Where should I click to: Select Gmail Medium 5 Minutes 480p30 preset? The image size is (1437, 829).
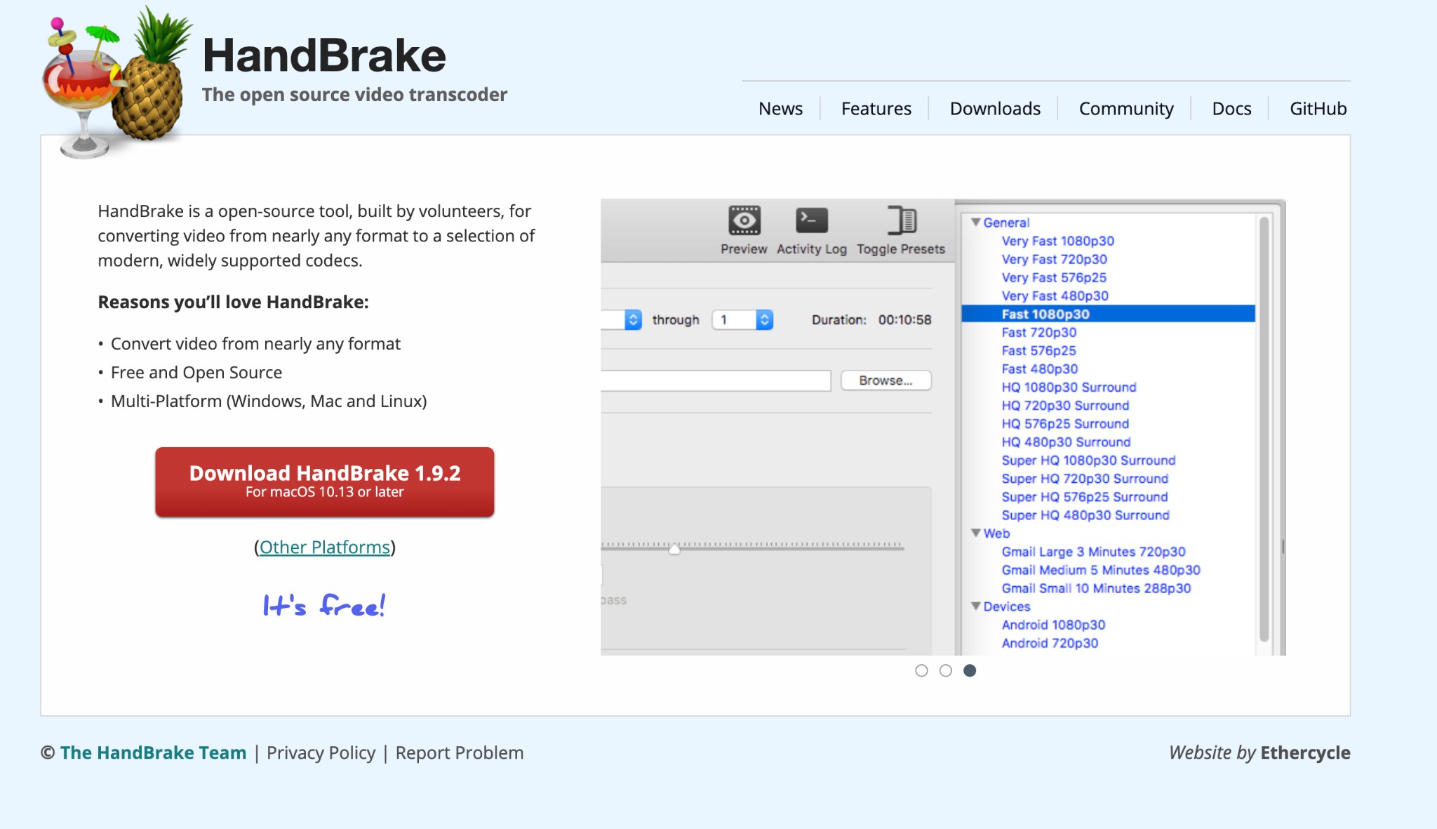pos(1101,569)
